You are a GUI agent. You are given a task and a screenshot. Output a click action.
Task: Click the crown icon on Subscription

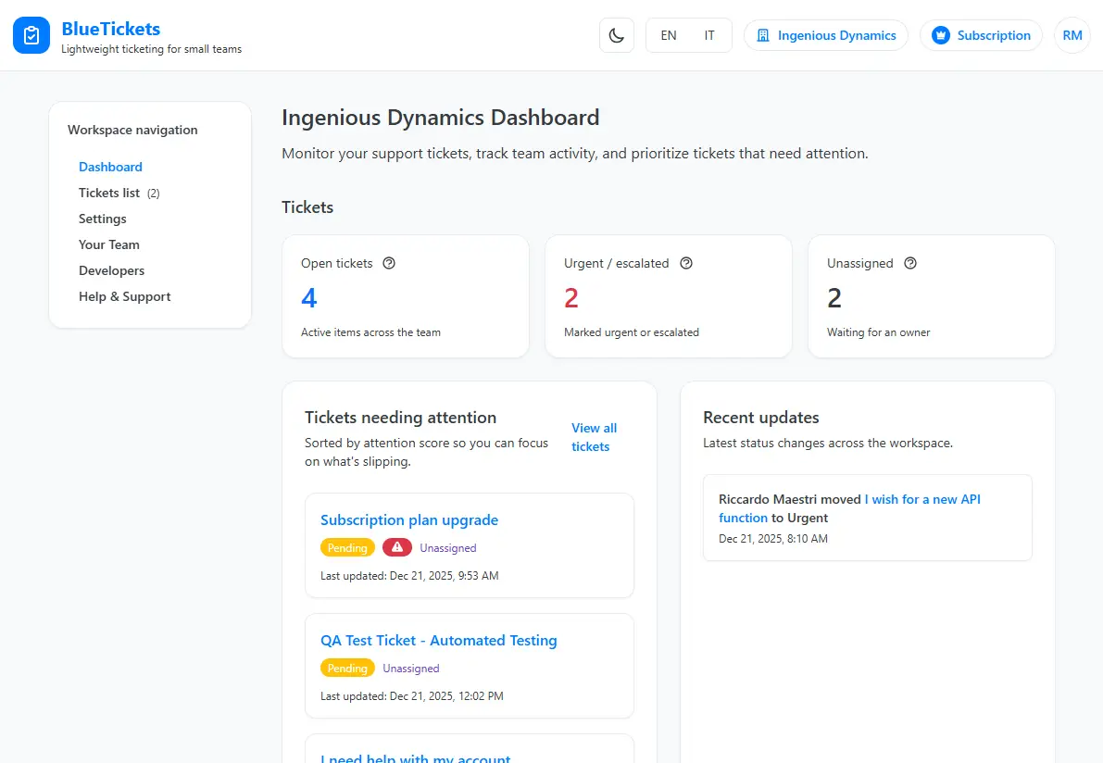pos(941,36)
